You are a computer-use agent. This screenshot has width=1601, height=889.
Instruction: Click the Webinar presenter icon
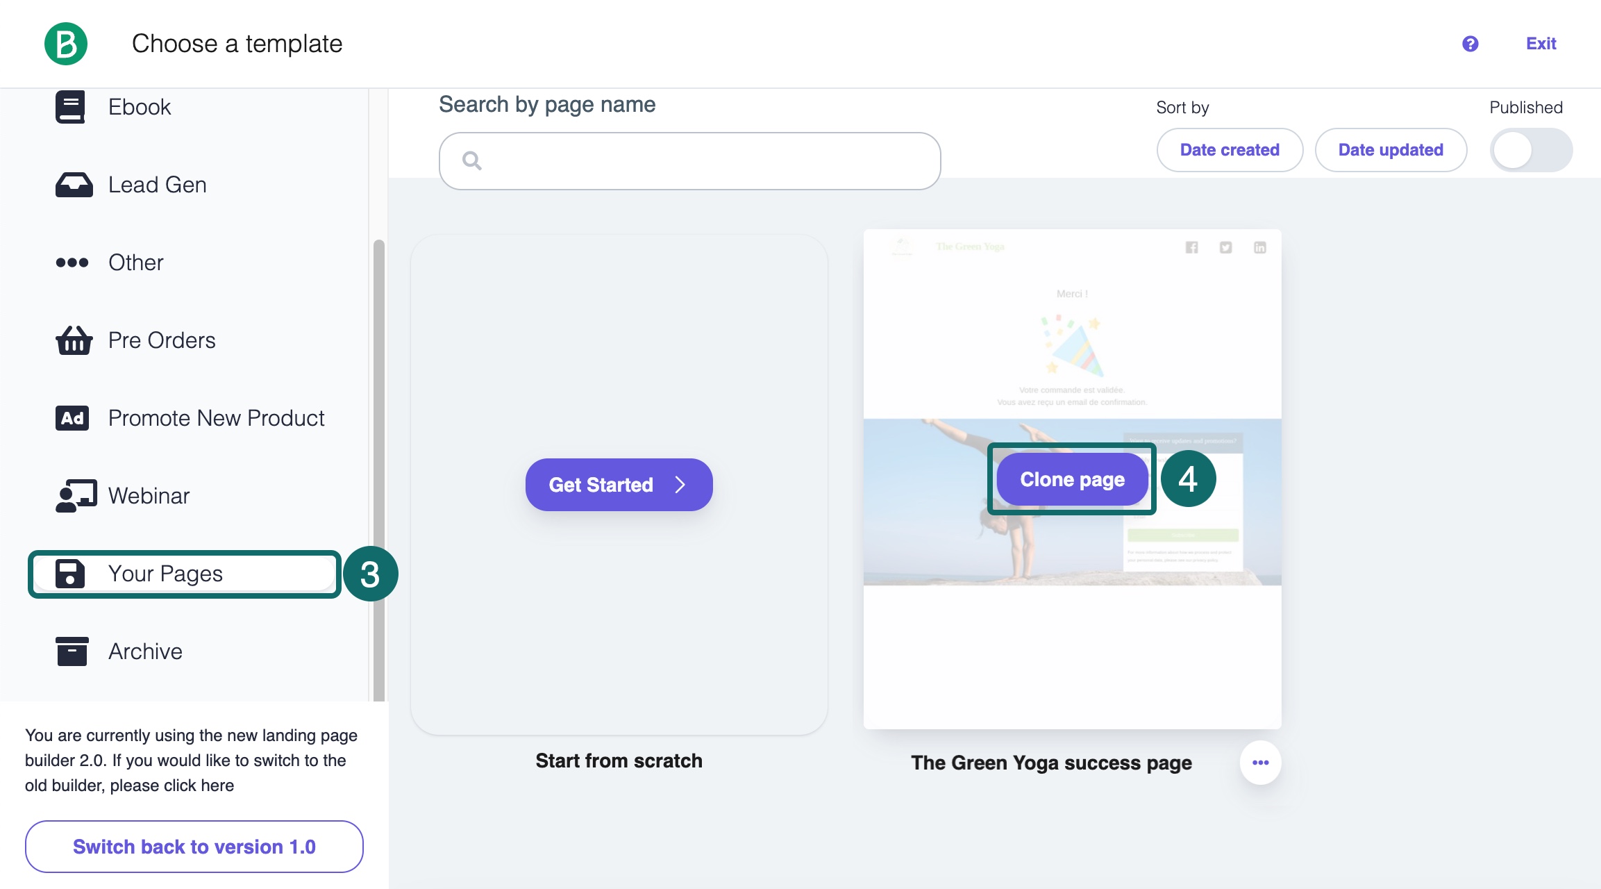coord(75,496)
